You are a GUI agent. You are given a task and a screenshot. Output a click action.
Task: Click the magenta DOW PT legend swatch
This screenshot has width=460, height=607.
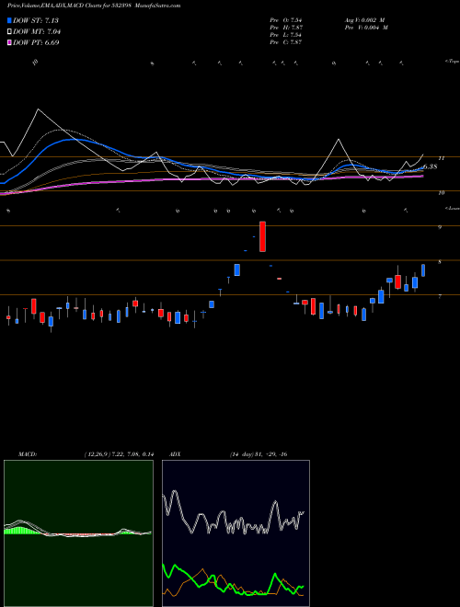tap(9, 43)
